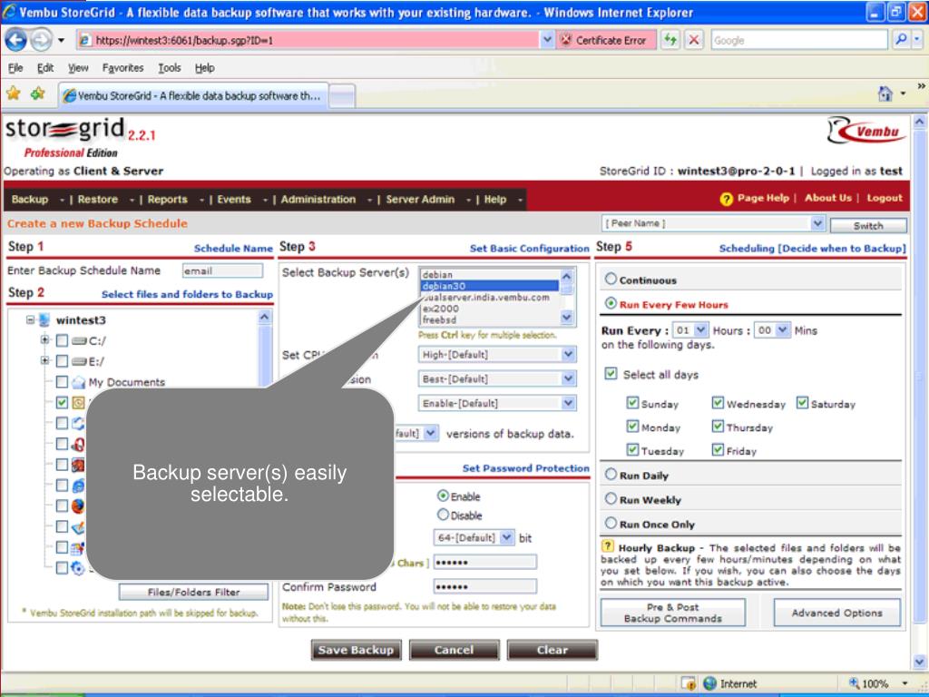Toggle the Wednesday checkbox
929x697 pixels.
(x=718, y=402)
